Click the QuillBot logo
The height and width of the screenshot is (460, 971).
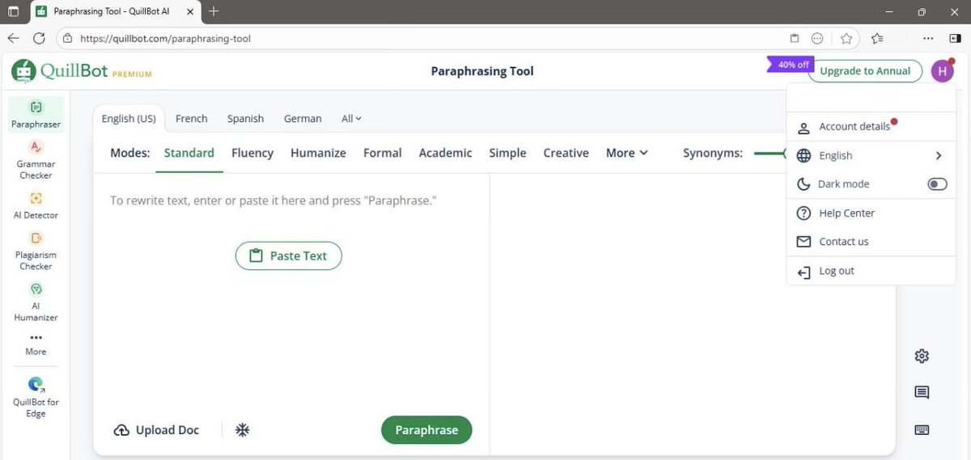[82, 71]
